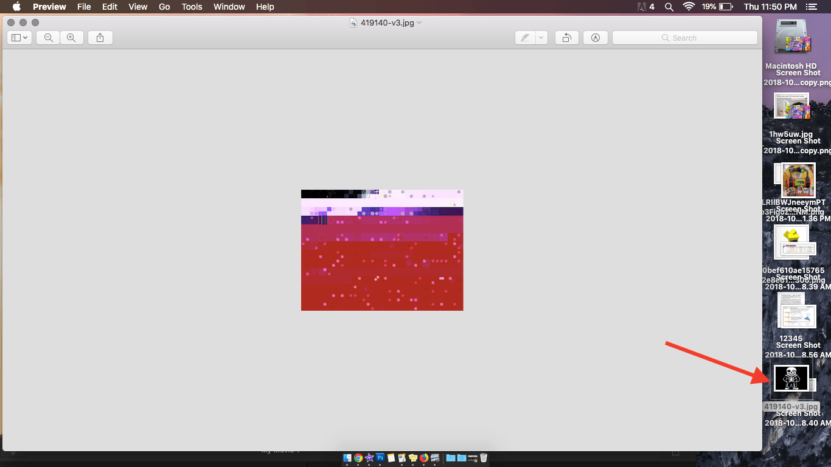Click the battery status indicator
This screenshot has width=831, height=467.
pyautogui.click(x=717, y=7)
